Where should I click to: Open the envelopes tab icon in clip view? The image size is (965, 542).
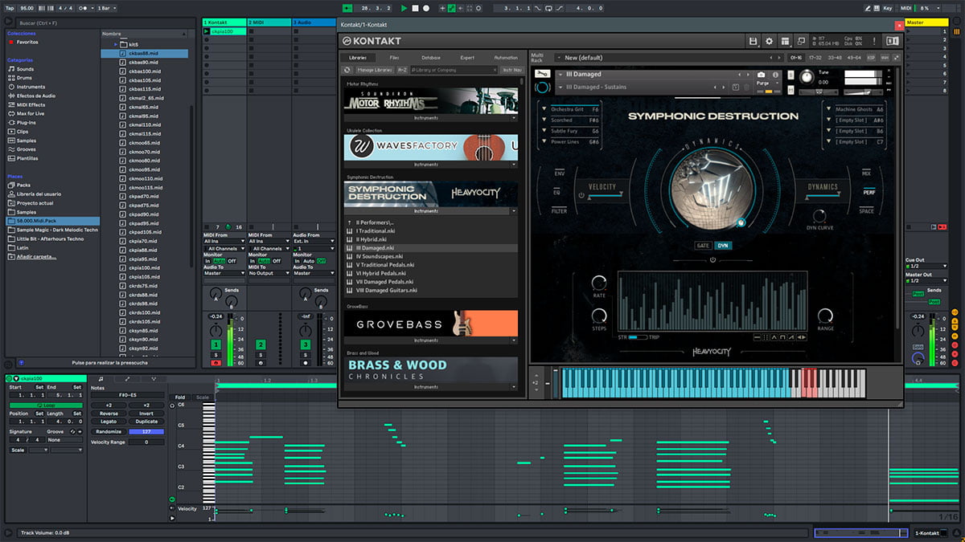tap(127, 378)
